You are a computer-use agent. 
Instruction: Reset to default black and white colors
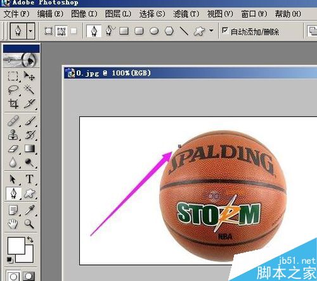click(x=10, y=259)
